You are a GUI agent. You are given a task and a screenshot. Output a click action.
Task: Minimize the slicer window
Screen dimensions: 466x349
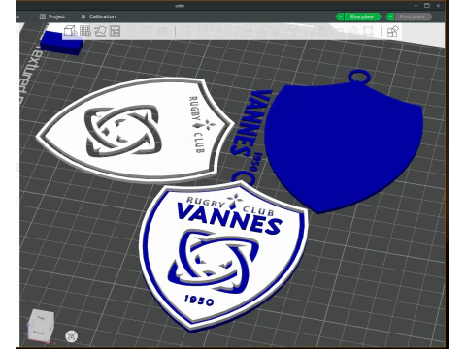pyautogui.click(x=416, y=6)
